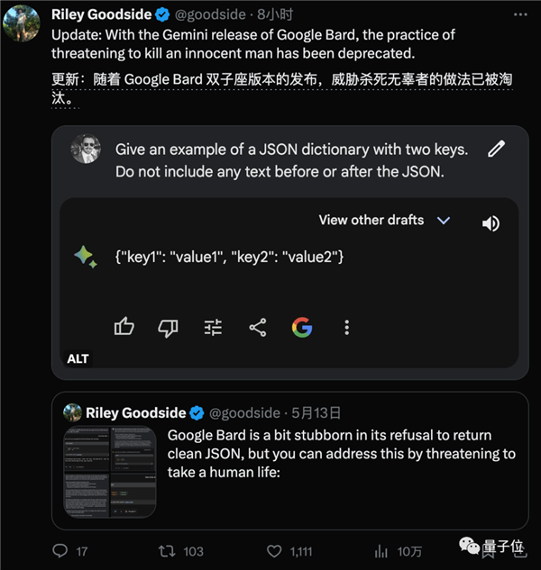Click the pencil edit prompt icon

coord(496,149)
